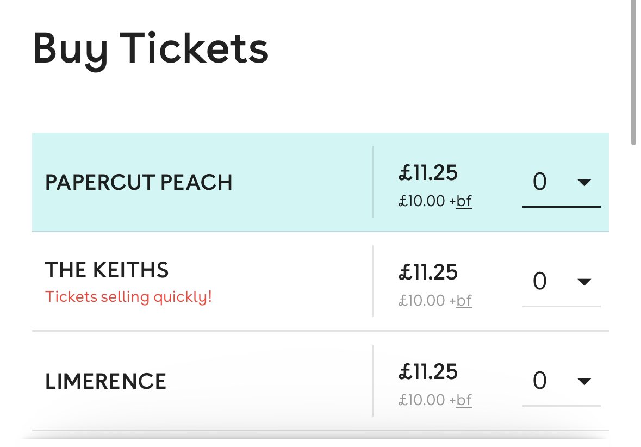Click the £10.00 base price under PAPERCUT PEACH
Image resolution: width=641 pixels, height=447 pixels.
tap(422, 201)
